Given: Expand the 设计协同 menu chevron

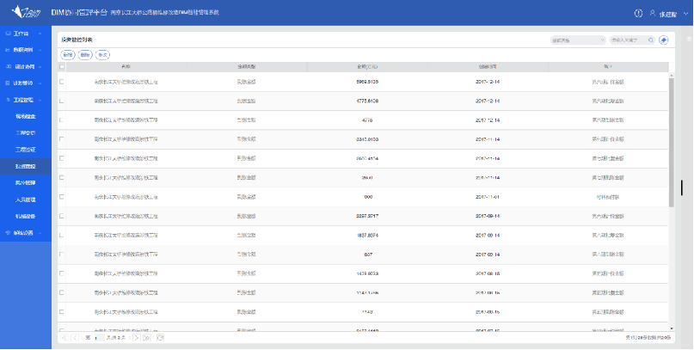Looking at the screenshot, I should 40,67.
